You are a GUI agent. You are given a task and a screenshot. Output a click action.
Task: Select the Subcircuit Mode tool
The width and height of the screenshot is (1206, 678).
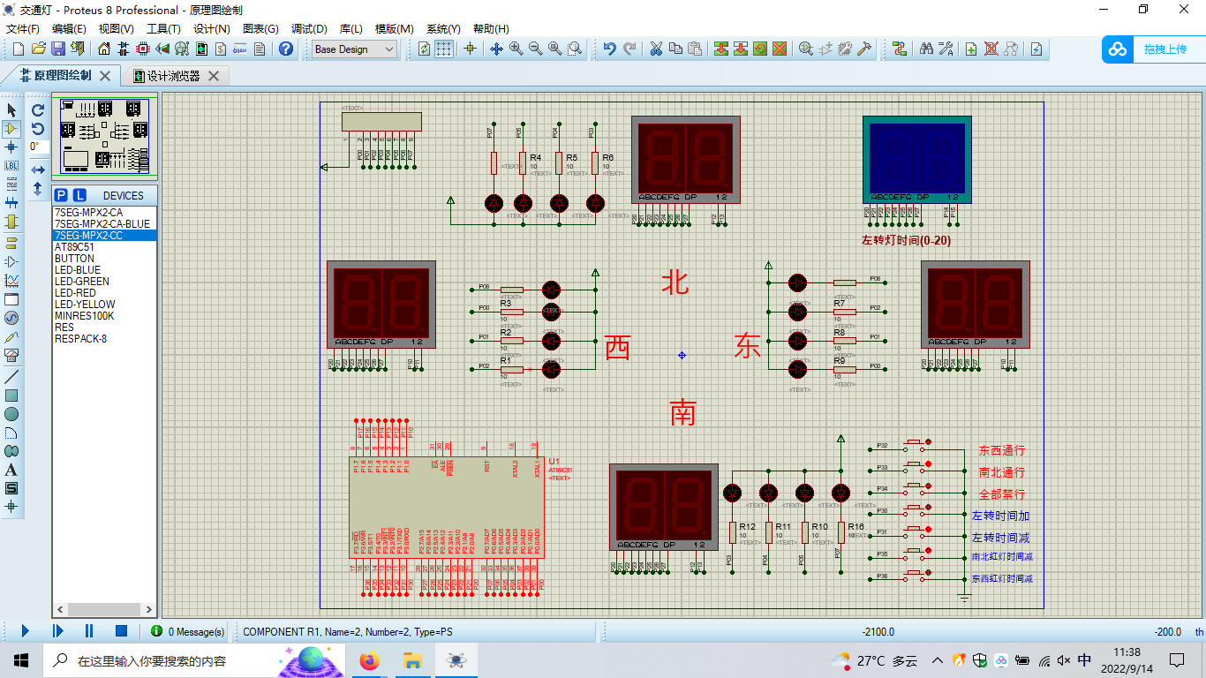(x=11, y=222)
